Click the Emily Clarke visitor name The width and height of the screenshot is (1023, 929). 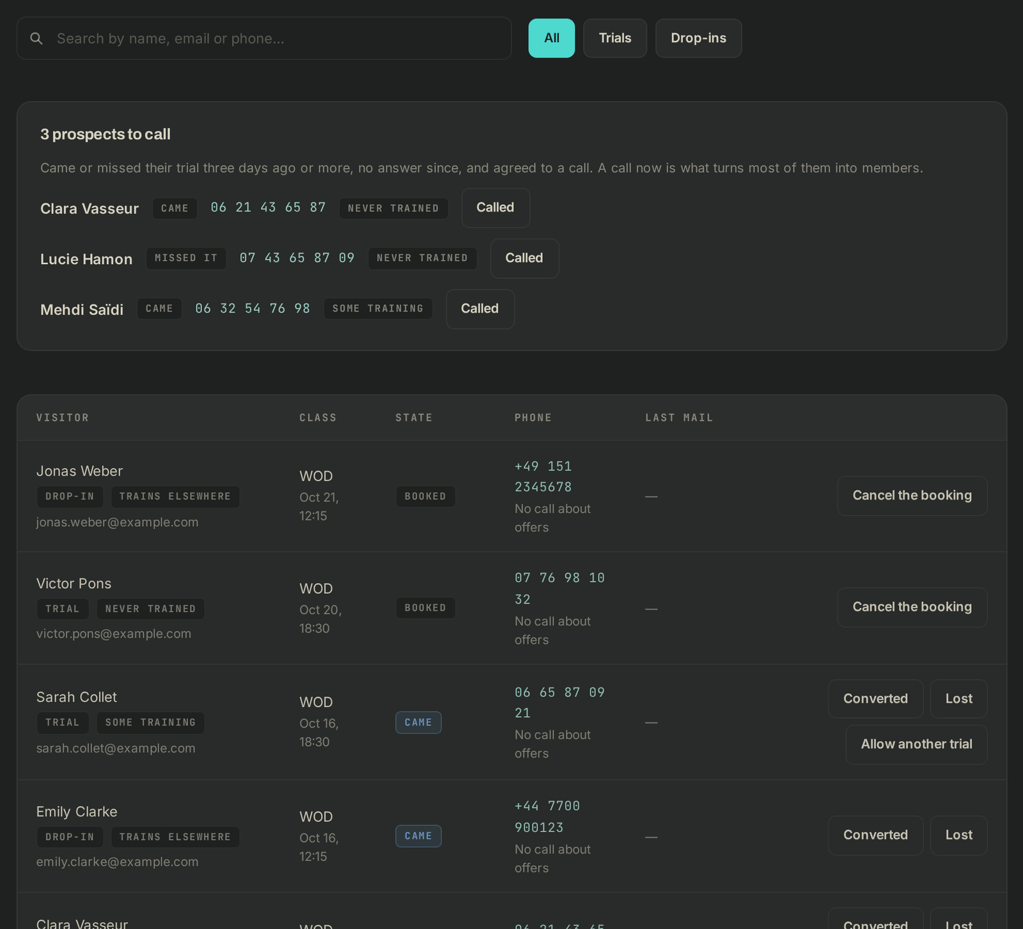(x=77, y=811)
